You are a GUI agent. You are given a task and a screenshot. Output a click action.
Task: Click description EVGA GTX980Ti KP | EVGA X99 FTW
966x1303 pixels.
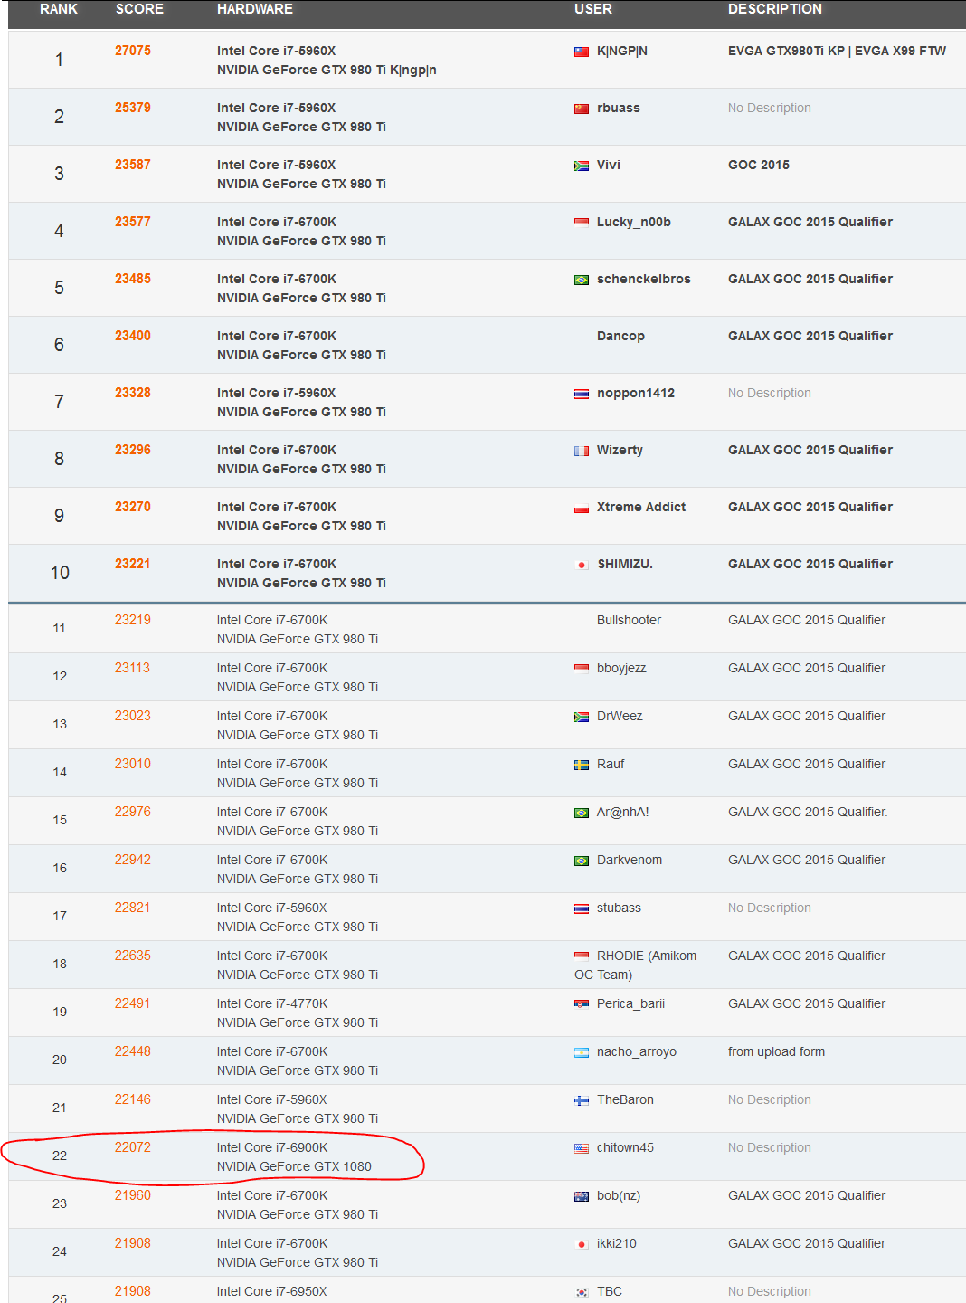point(837,51)
